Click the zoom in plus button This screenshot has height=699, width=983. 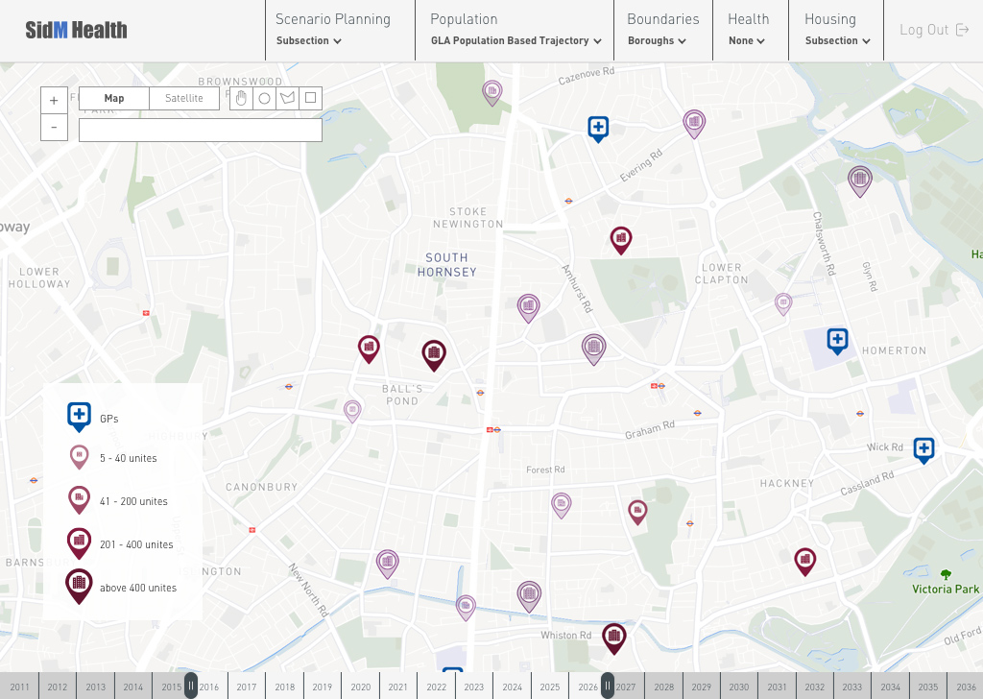coord(54,100)
